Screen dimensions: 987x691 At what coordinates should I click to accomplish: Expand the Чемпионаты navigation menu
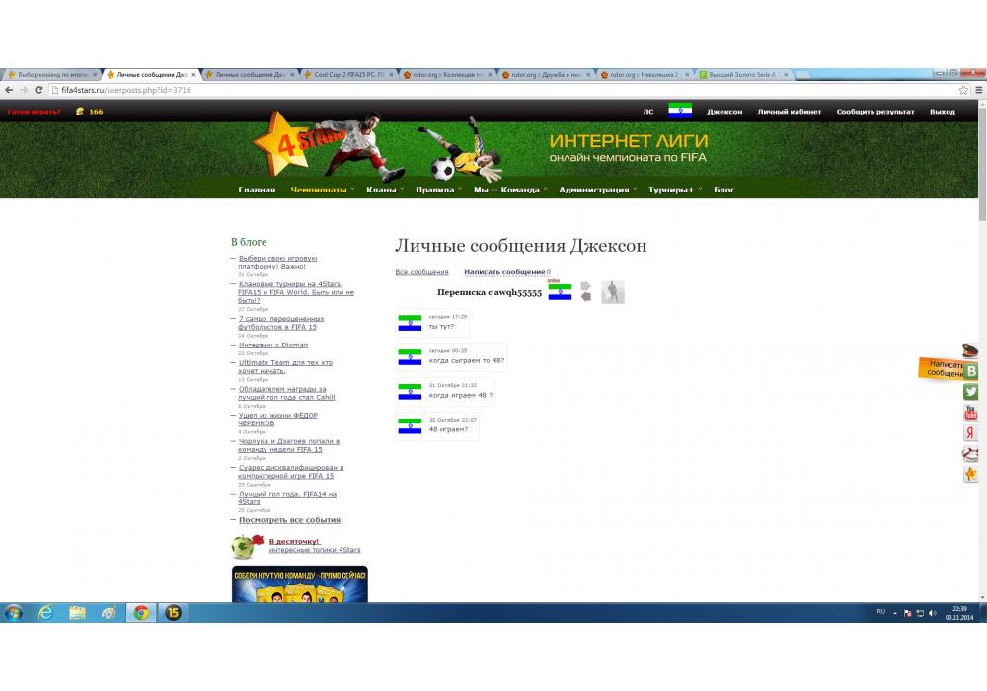[319, 190]
